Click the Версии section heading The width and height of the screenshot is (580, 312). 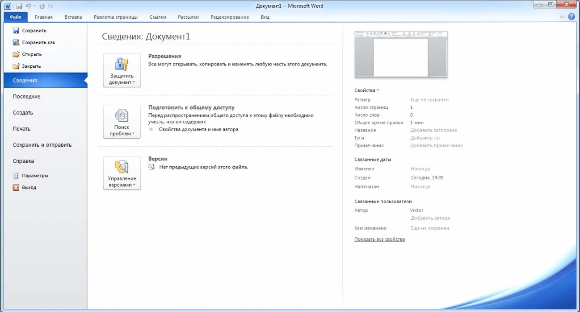click(158, 159)
